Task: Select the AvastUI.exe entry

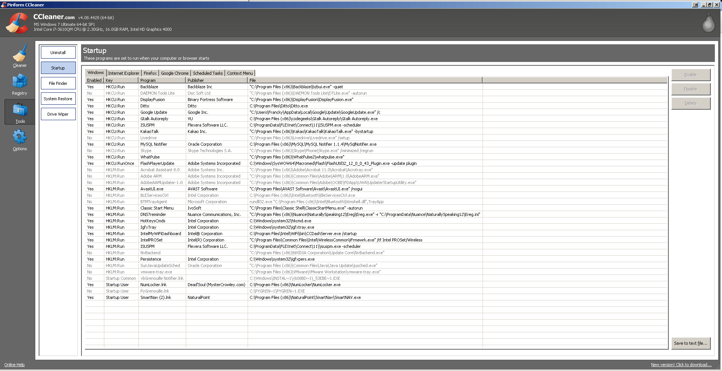Action: pos(376,189)
